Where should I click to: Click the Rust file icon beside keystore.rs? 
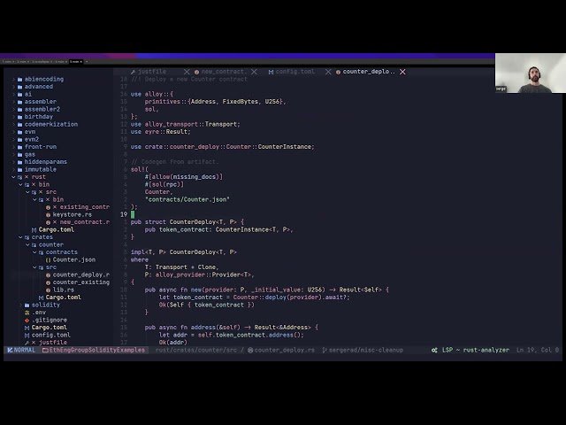click(x=48, y=214)
